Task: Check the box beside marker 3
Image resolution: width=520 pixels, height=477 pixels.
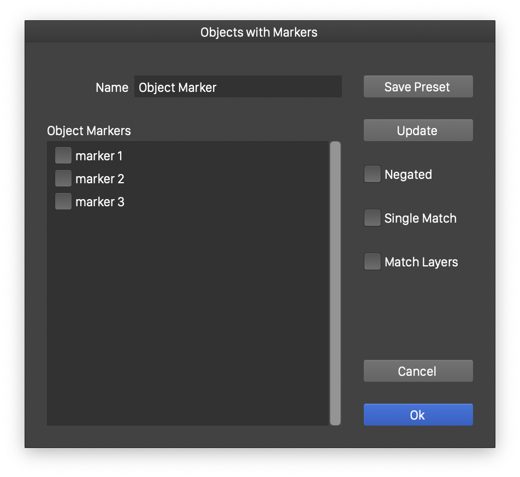Action: click(63, 202)
